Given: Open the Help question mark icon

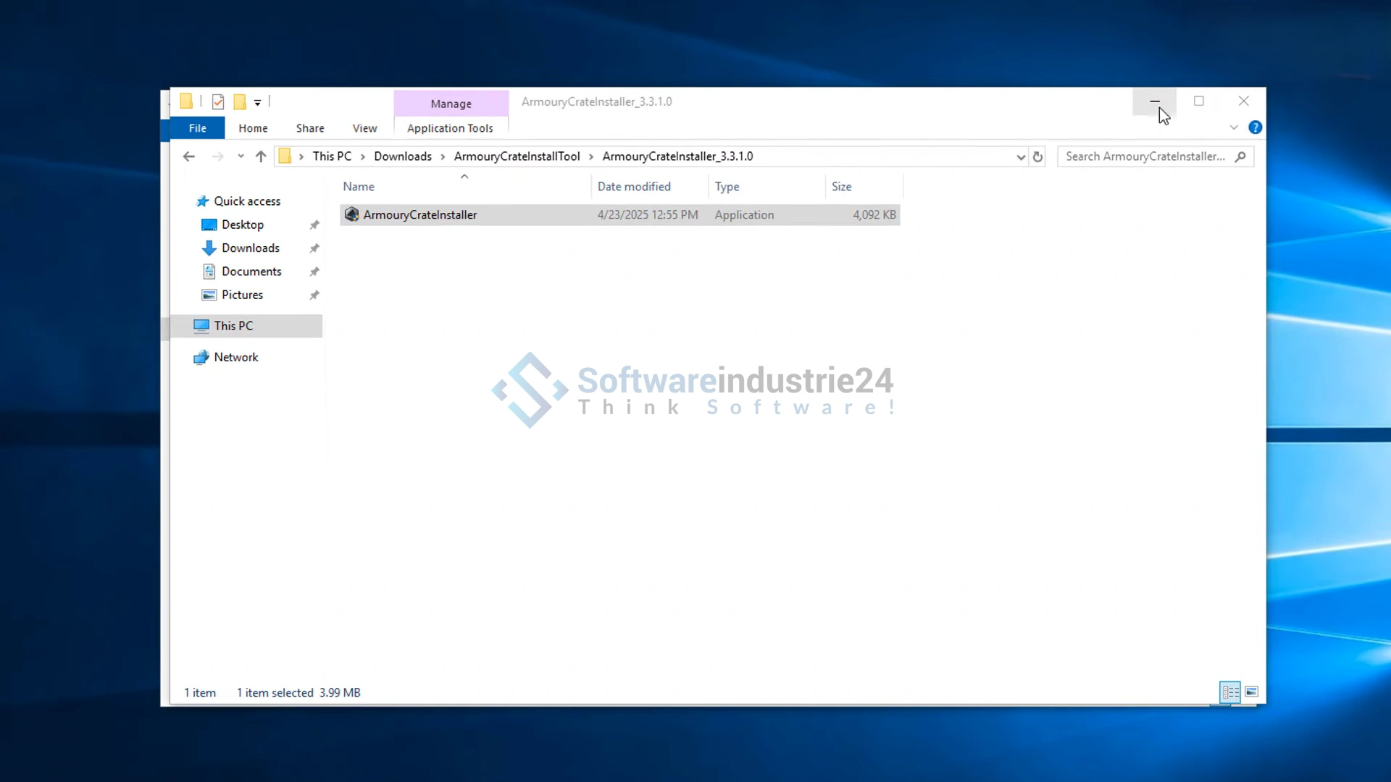Looking at the screenshot, I should 1255,127.
